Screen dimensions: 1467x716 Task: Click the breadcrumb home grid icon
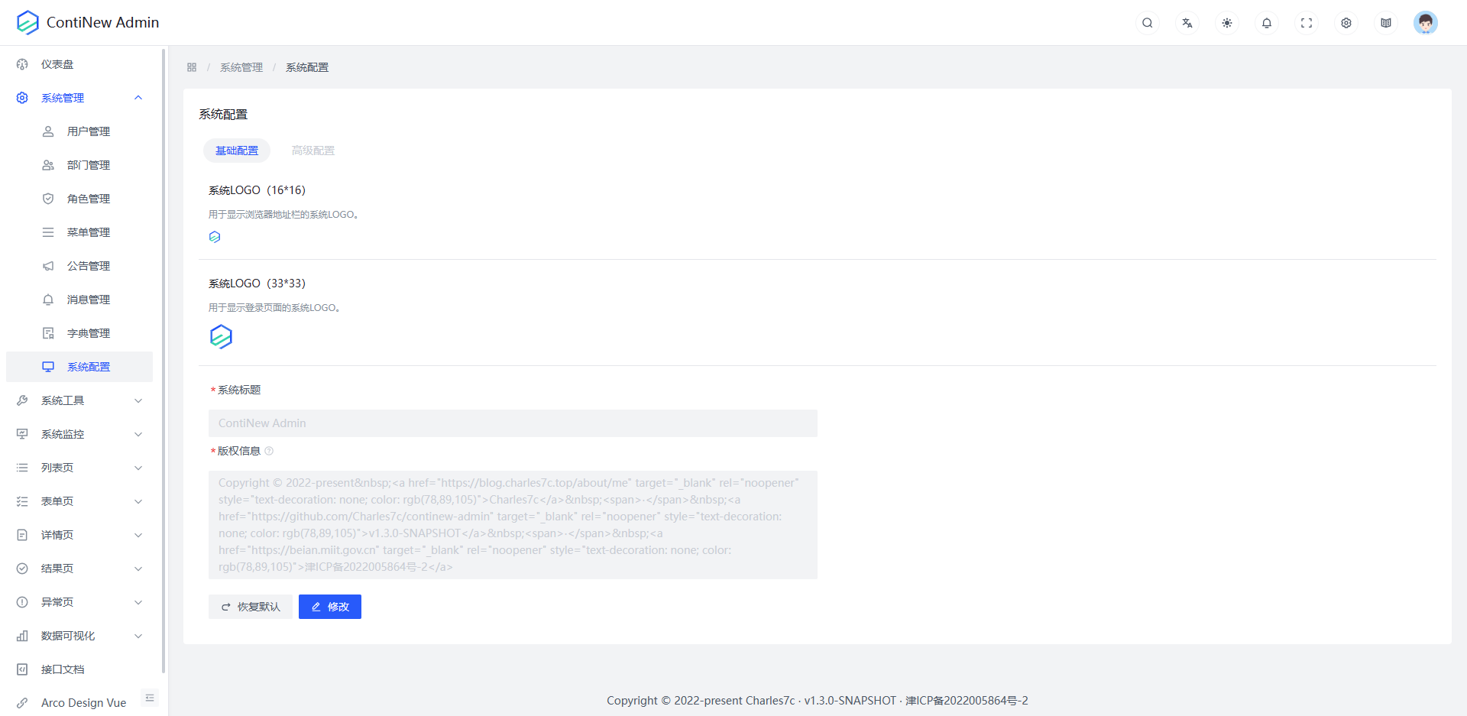(x=192, y=67)
